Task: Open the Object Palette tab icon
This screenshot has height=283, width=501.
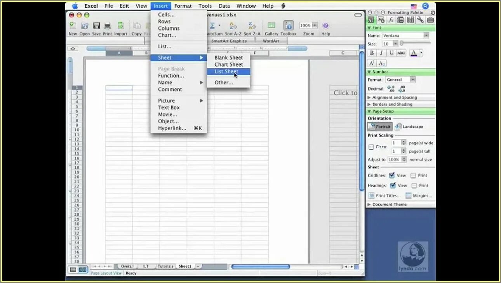Action: [x=381, y=20]
